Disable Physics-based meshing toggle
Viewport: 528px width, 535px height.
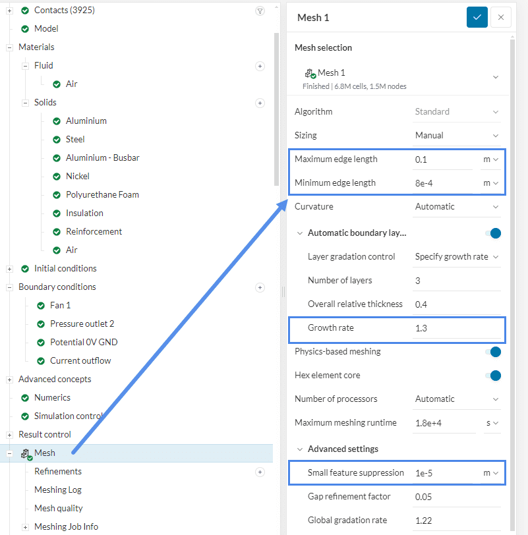pyautogui.click(x=492, y=352)
